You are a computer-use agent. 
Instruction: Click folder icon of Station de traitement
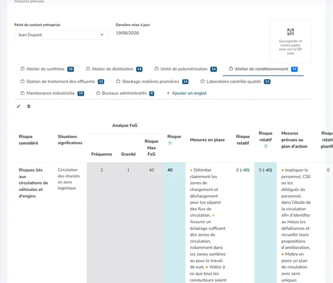point(22,82)
